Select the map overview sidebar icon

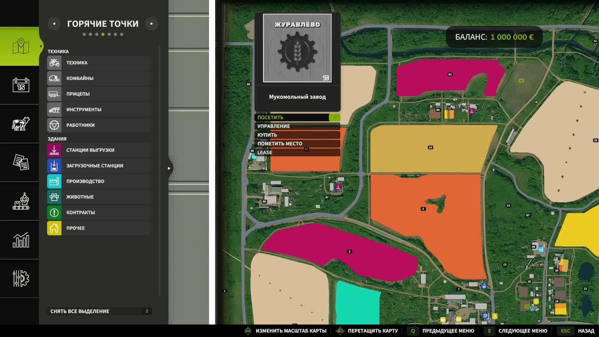(x=21, y=46)
